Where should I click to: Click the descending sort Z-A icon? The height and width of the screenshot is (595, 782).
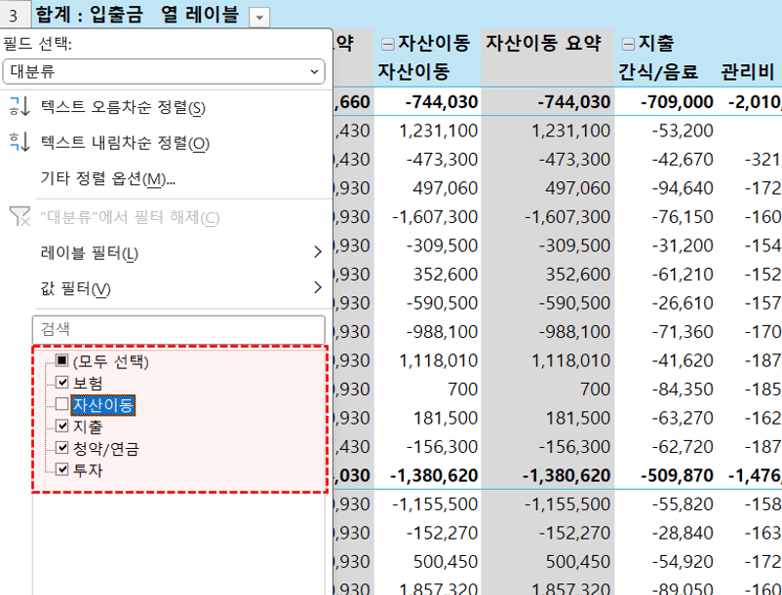point(20,143)
